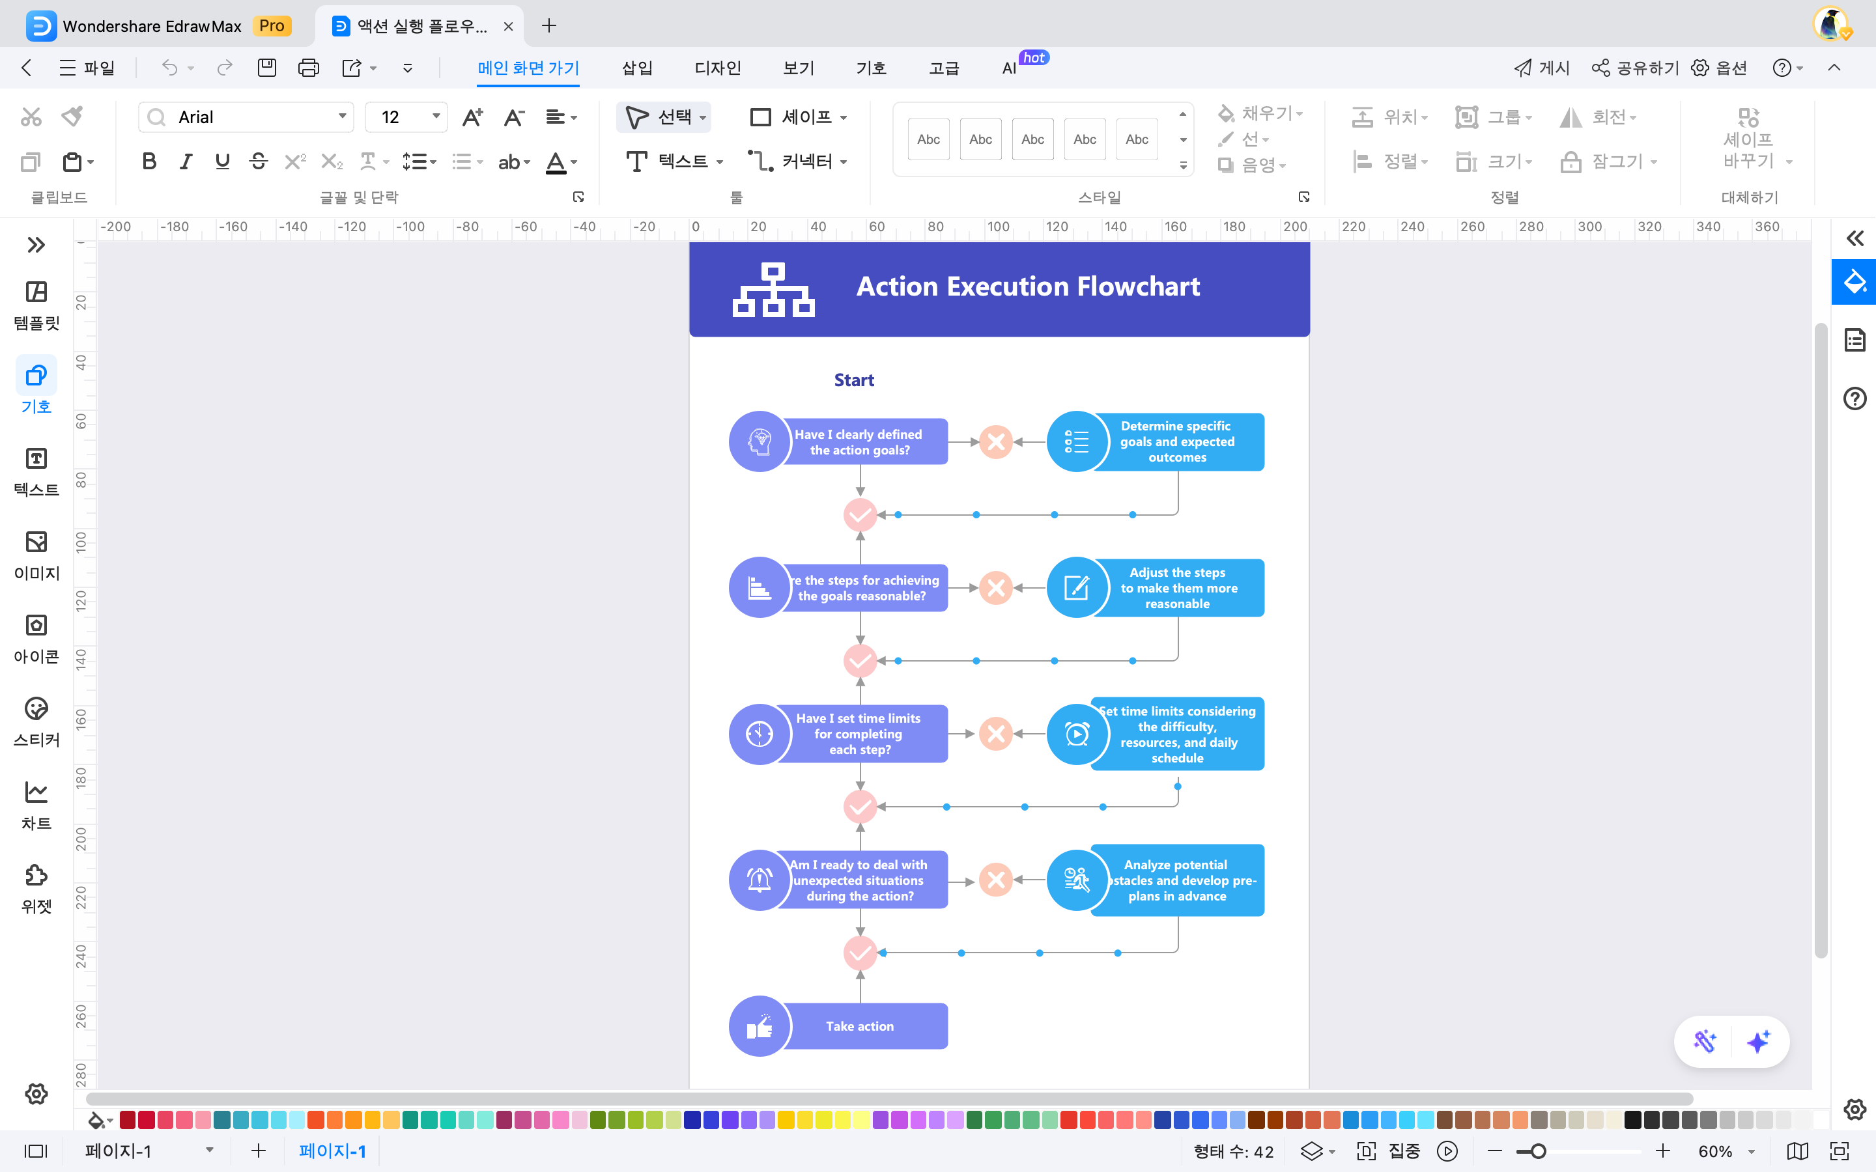Click the format painter brush icon

tap(73, 117)
